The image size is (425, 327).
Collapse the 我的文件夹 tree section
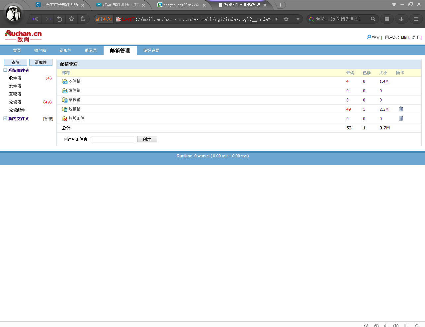click(x=5, y=118)
